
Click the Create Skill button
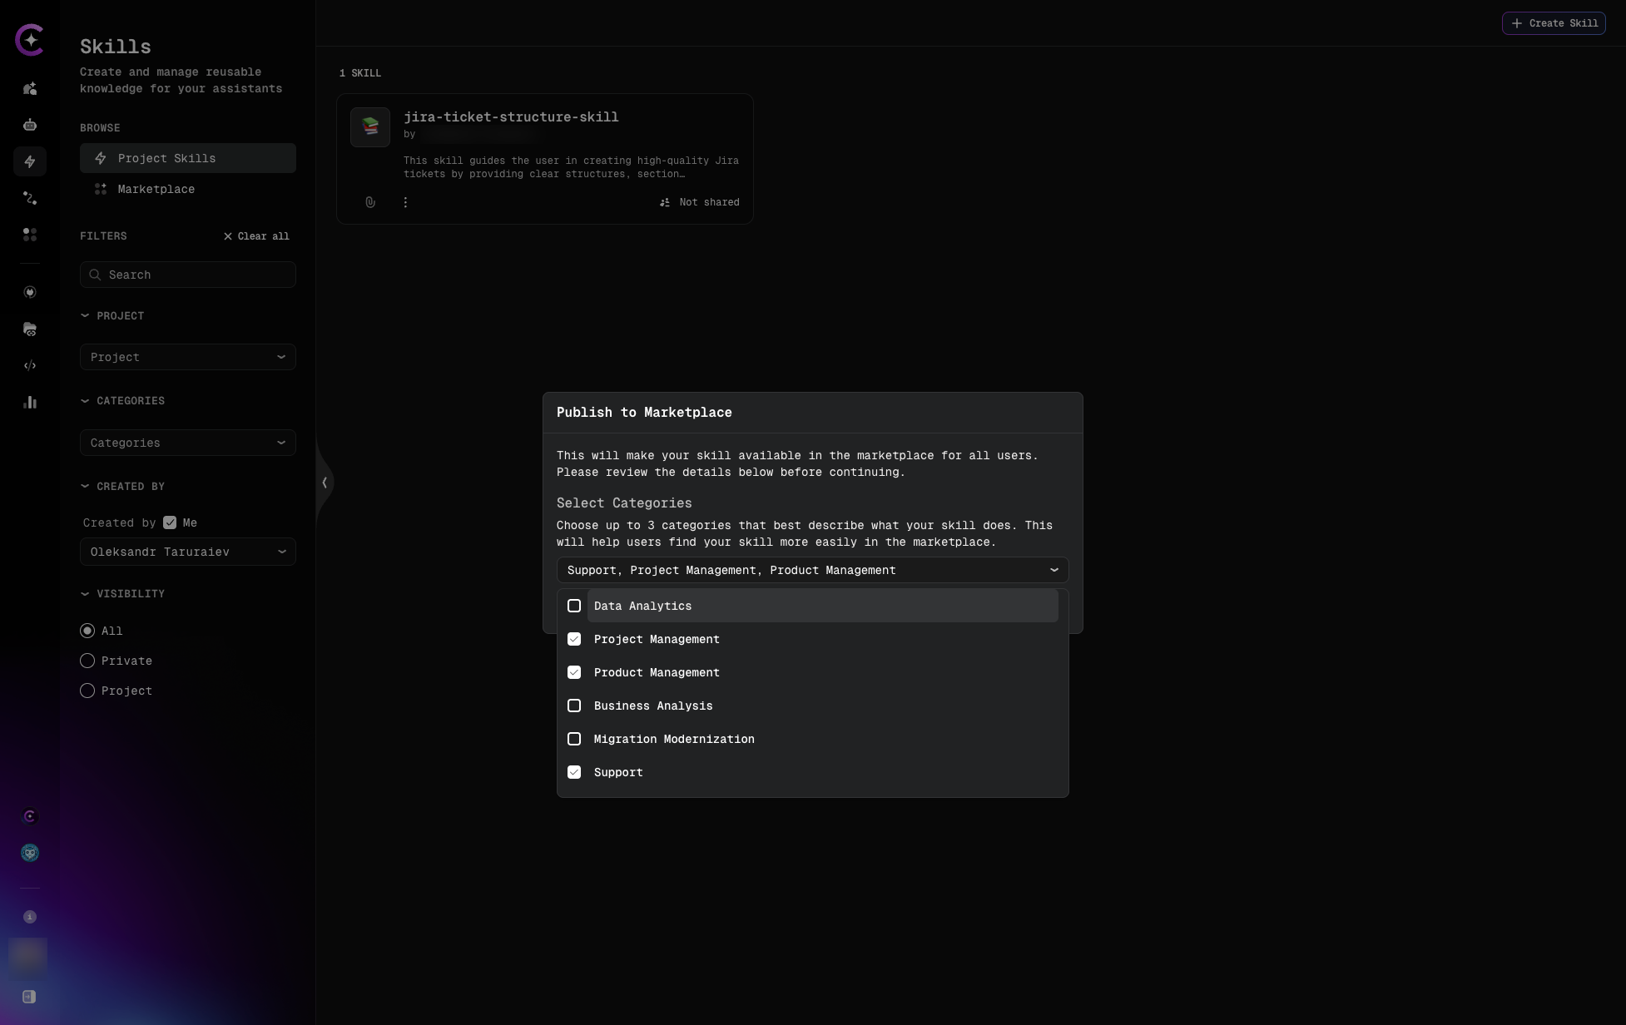coord(1553,23)
